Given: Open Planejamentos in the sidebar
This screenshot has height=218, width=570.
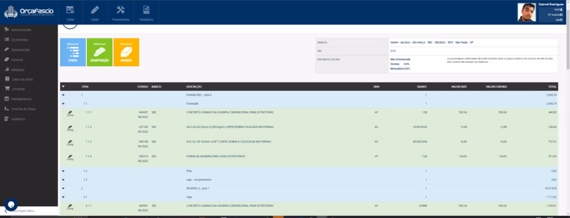Looking at the screenshot, I should (x=21, y=99).
